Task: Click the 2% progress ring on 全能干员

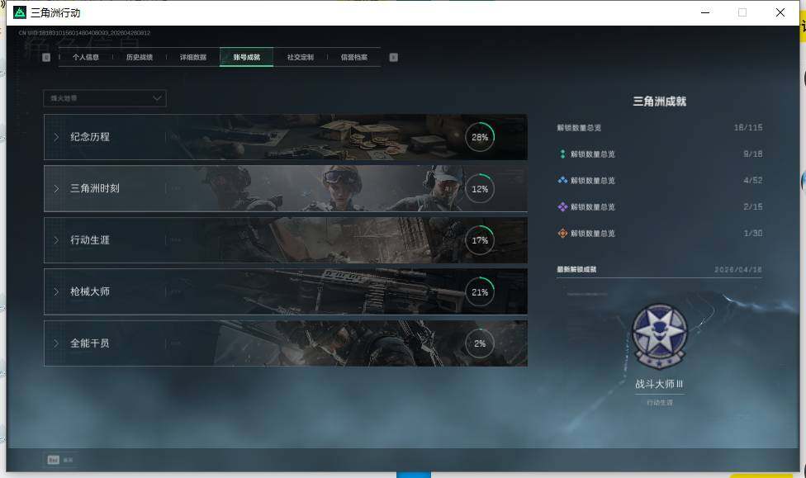Action: click(480, 343)
